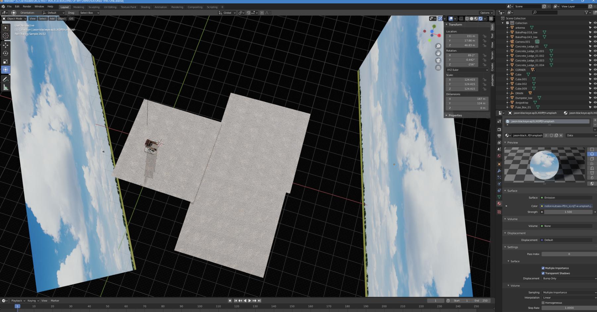The image size is (597, 312).
Task: Click the camera view gizmo button
Action: coord(438,61)
